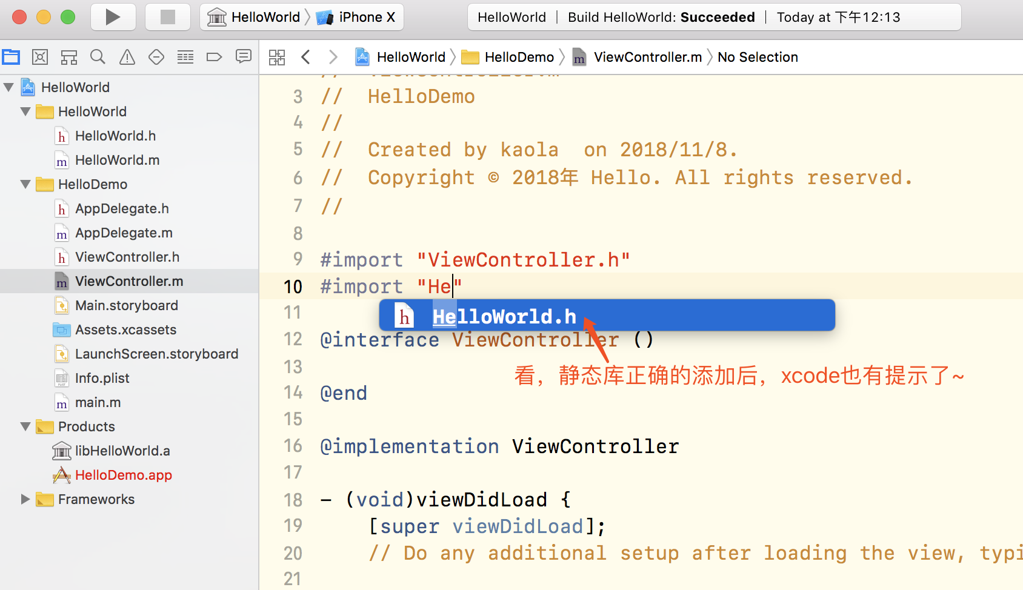Accept HelloWorld.h autocomplete suggestion
This screenshot has width=1023, height=590.
607,316
